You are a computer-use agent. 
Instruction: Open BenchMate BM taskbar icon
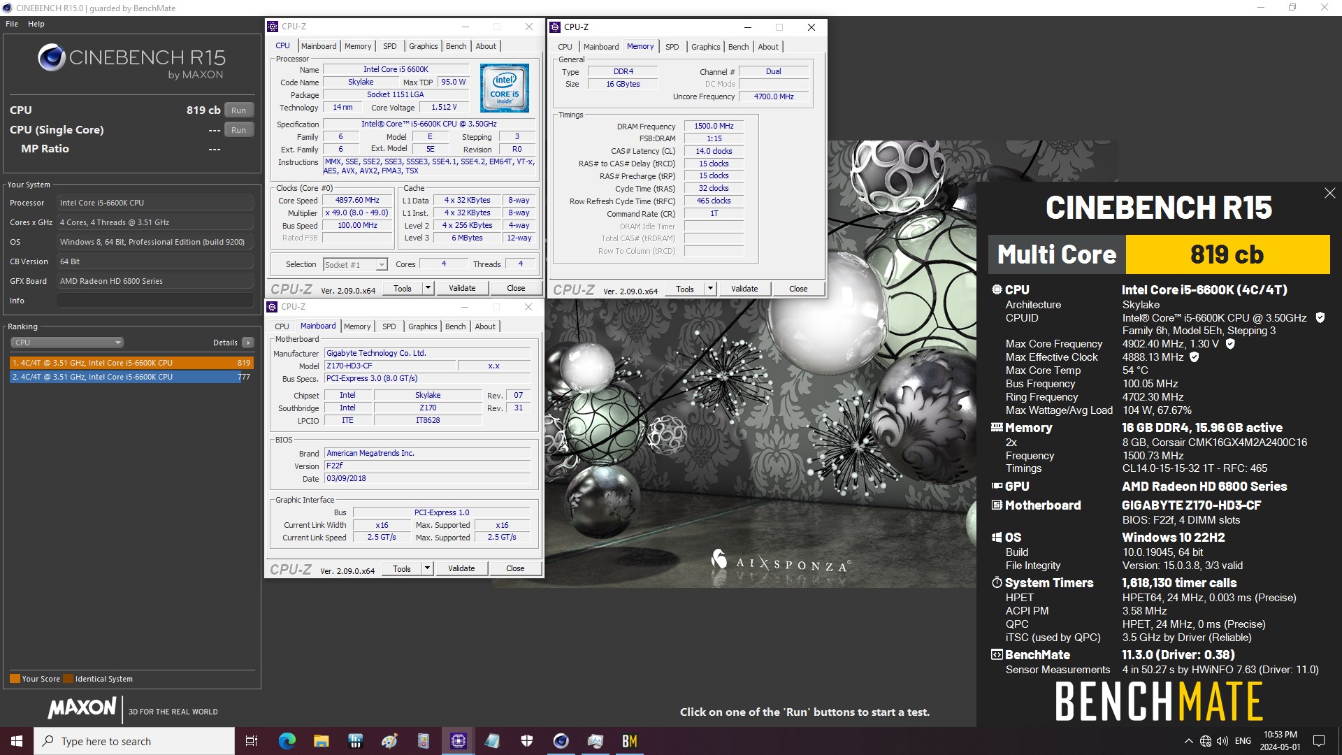point(630,741)
